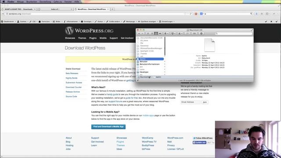Open the Fenster menu

point(68,2)
